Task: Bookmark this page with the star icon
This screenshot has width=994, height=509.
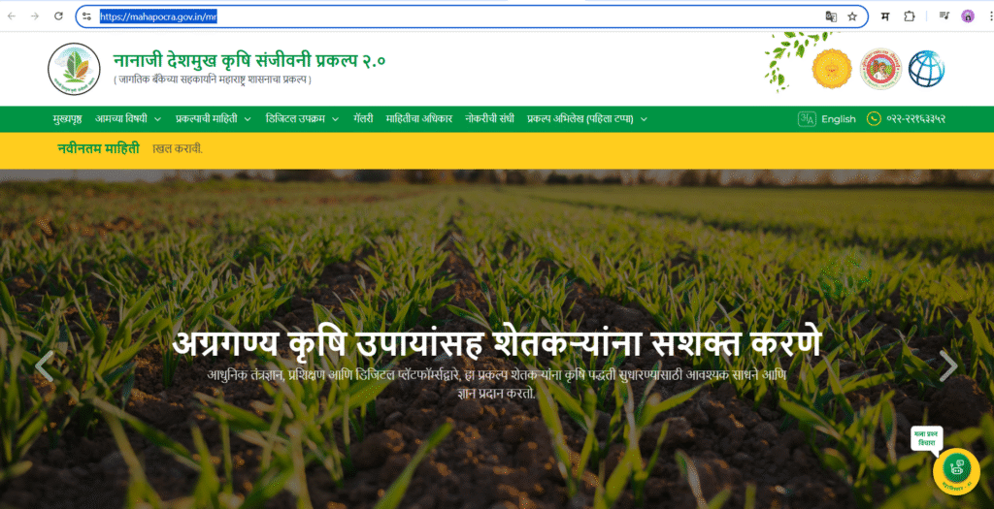Action: point(852,16)
